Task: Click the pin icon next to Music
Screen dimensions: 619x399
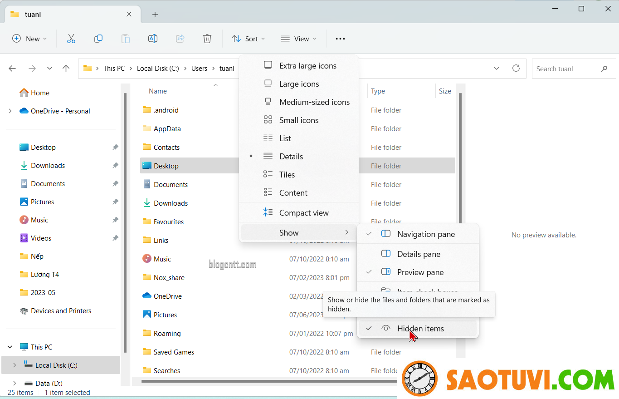Action: pyautogui.click(x=115, y=220)
